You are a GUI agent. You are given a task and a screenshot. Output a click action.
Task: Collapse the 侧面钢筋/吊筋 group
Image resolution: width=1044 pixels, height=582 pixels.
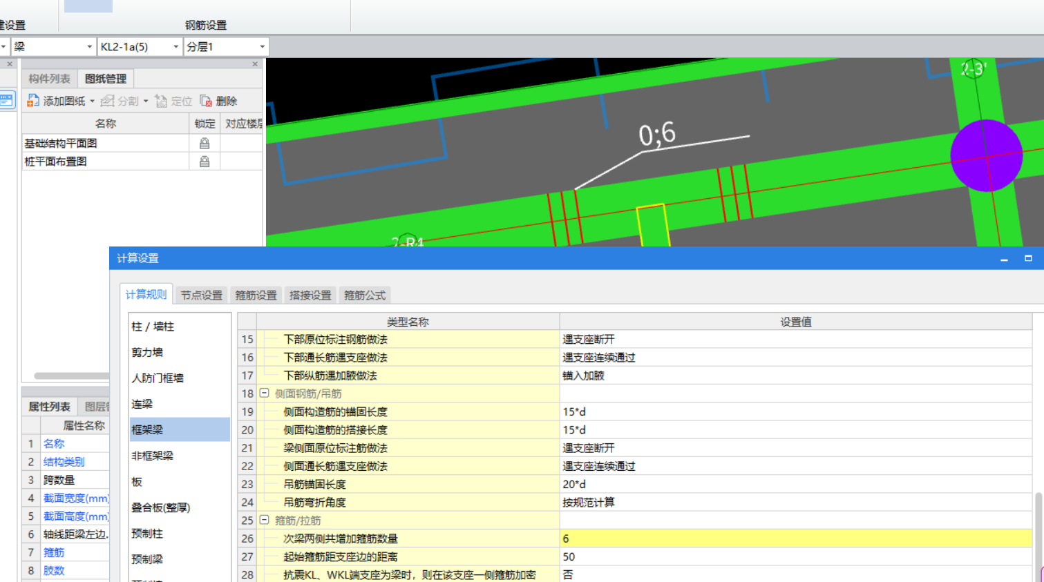264,393
